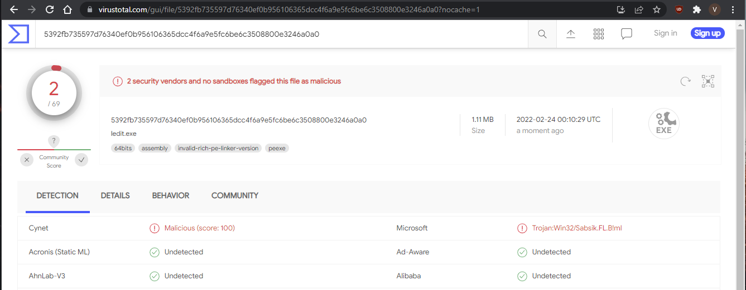
Task: Click the Sign up button
Action: point(708,33)
